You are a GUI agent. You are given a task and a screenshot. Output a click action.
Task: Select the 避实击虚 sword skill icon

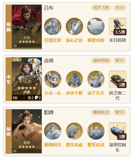(x=74, y=131)
